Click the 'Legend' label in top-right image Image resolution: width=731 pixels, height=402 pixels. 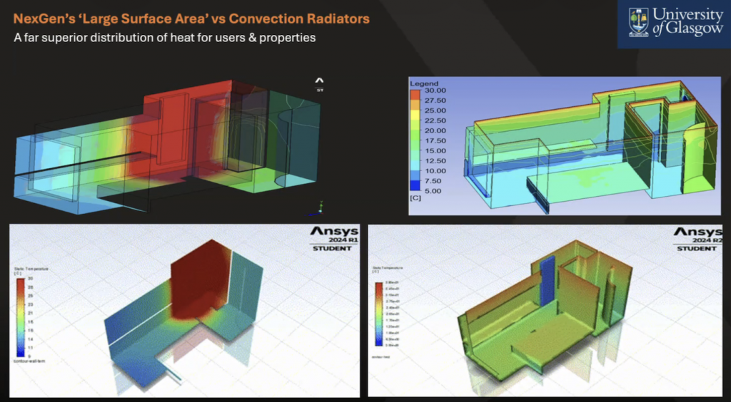(x=423, y=83)
